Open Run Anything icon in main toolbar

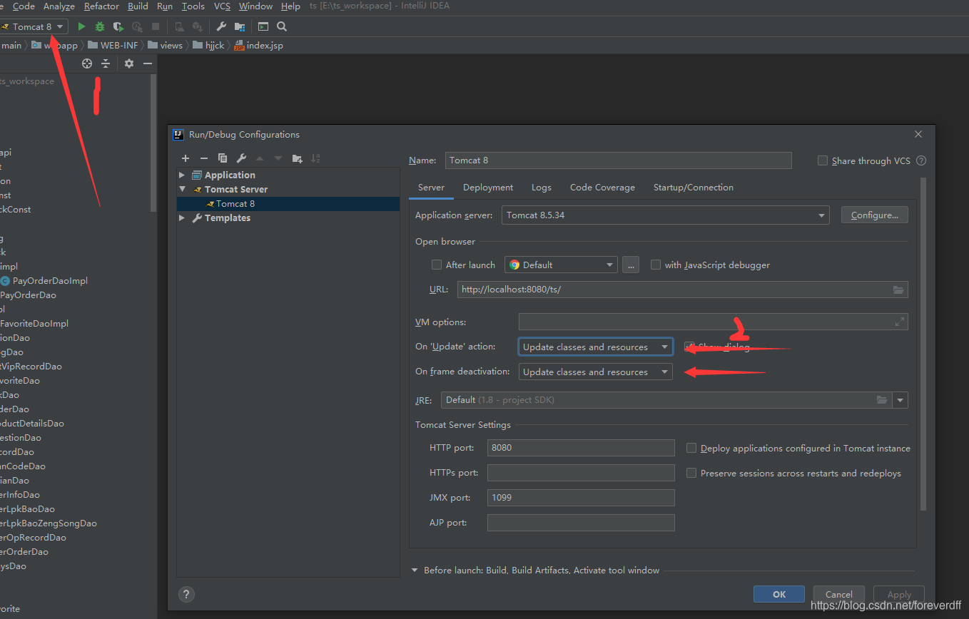tap(263, 26)
